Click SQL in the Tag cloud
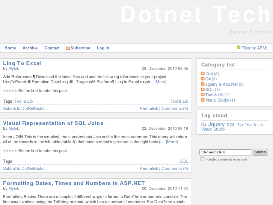The image size is (273, 205). 231,125
